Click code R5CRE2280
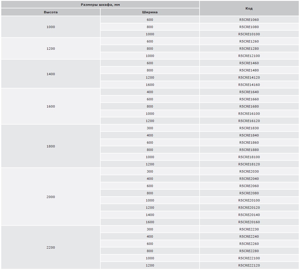Viewport: 299px width, 270px height. pyautogui.click(x=249, y=251)
